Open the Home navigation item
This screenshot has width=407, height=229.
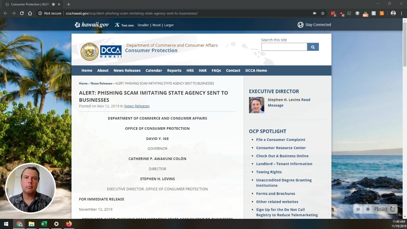(x=87, y=71)
